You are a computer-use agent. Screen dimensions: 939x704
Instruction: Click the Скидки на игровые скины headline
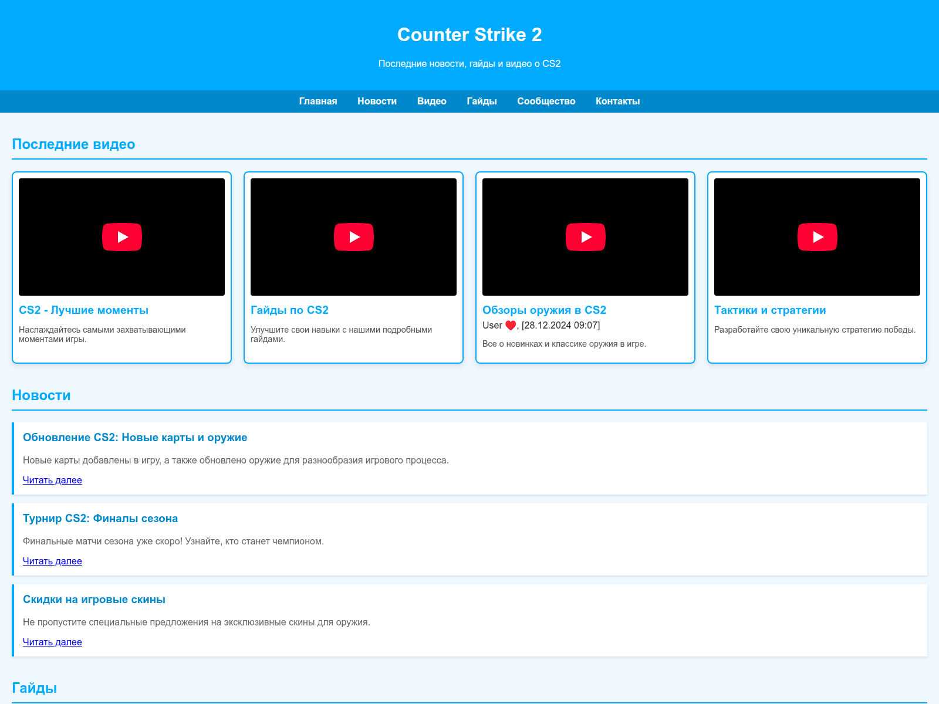click(x=94, y=600)
